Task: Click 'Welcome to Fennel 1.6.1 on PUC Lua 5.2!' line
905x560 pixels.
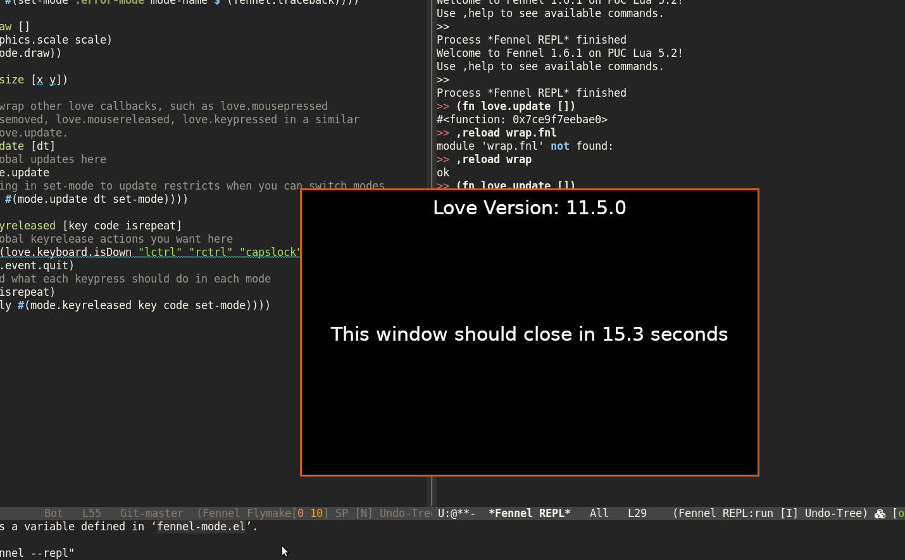Action: point(560,53)
